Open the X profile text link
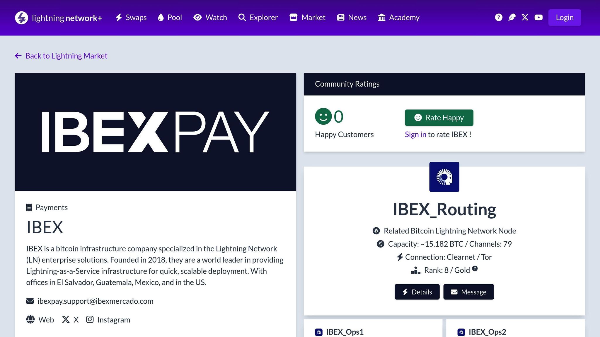Viewport: 600px width, 337px height. pos(76,320)
